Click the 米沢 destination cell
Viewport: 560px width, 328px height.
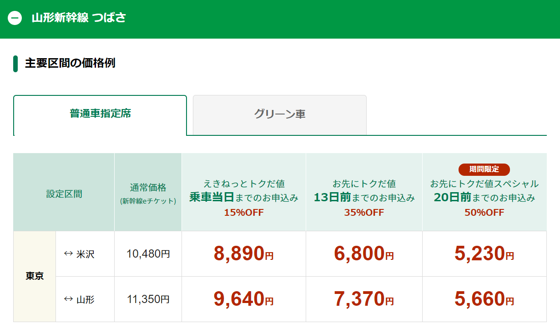coord(85,254)
